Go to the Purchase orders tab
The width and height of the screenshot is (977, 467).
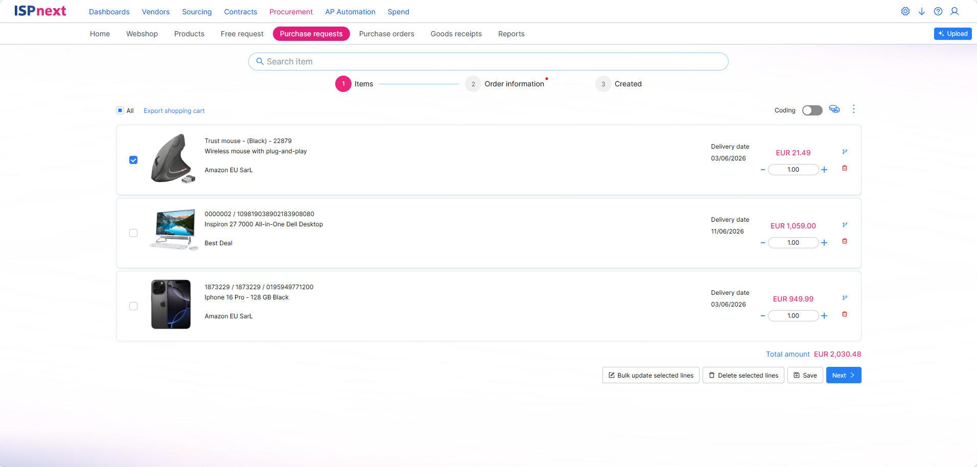tap(387, 34)
